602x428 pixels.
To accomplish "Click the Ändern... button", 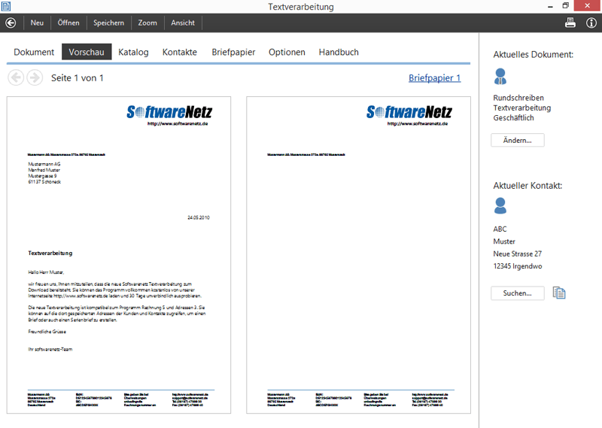I will 517,140.
